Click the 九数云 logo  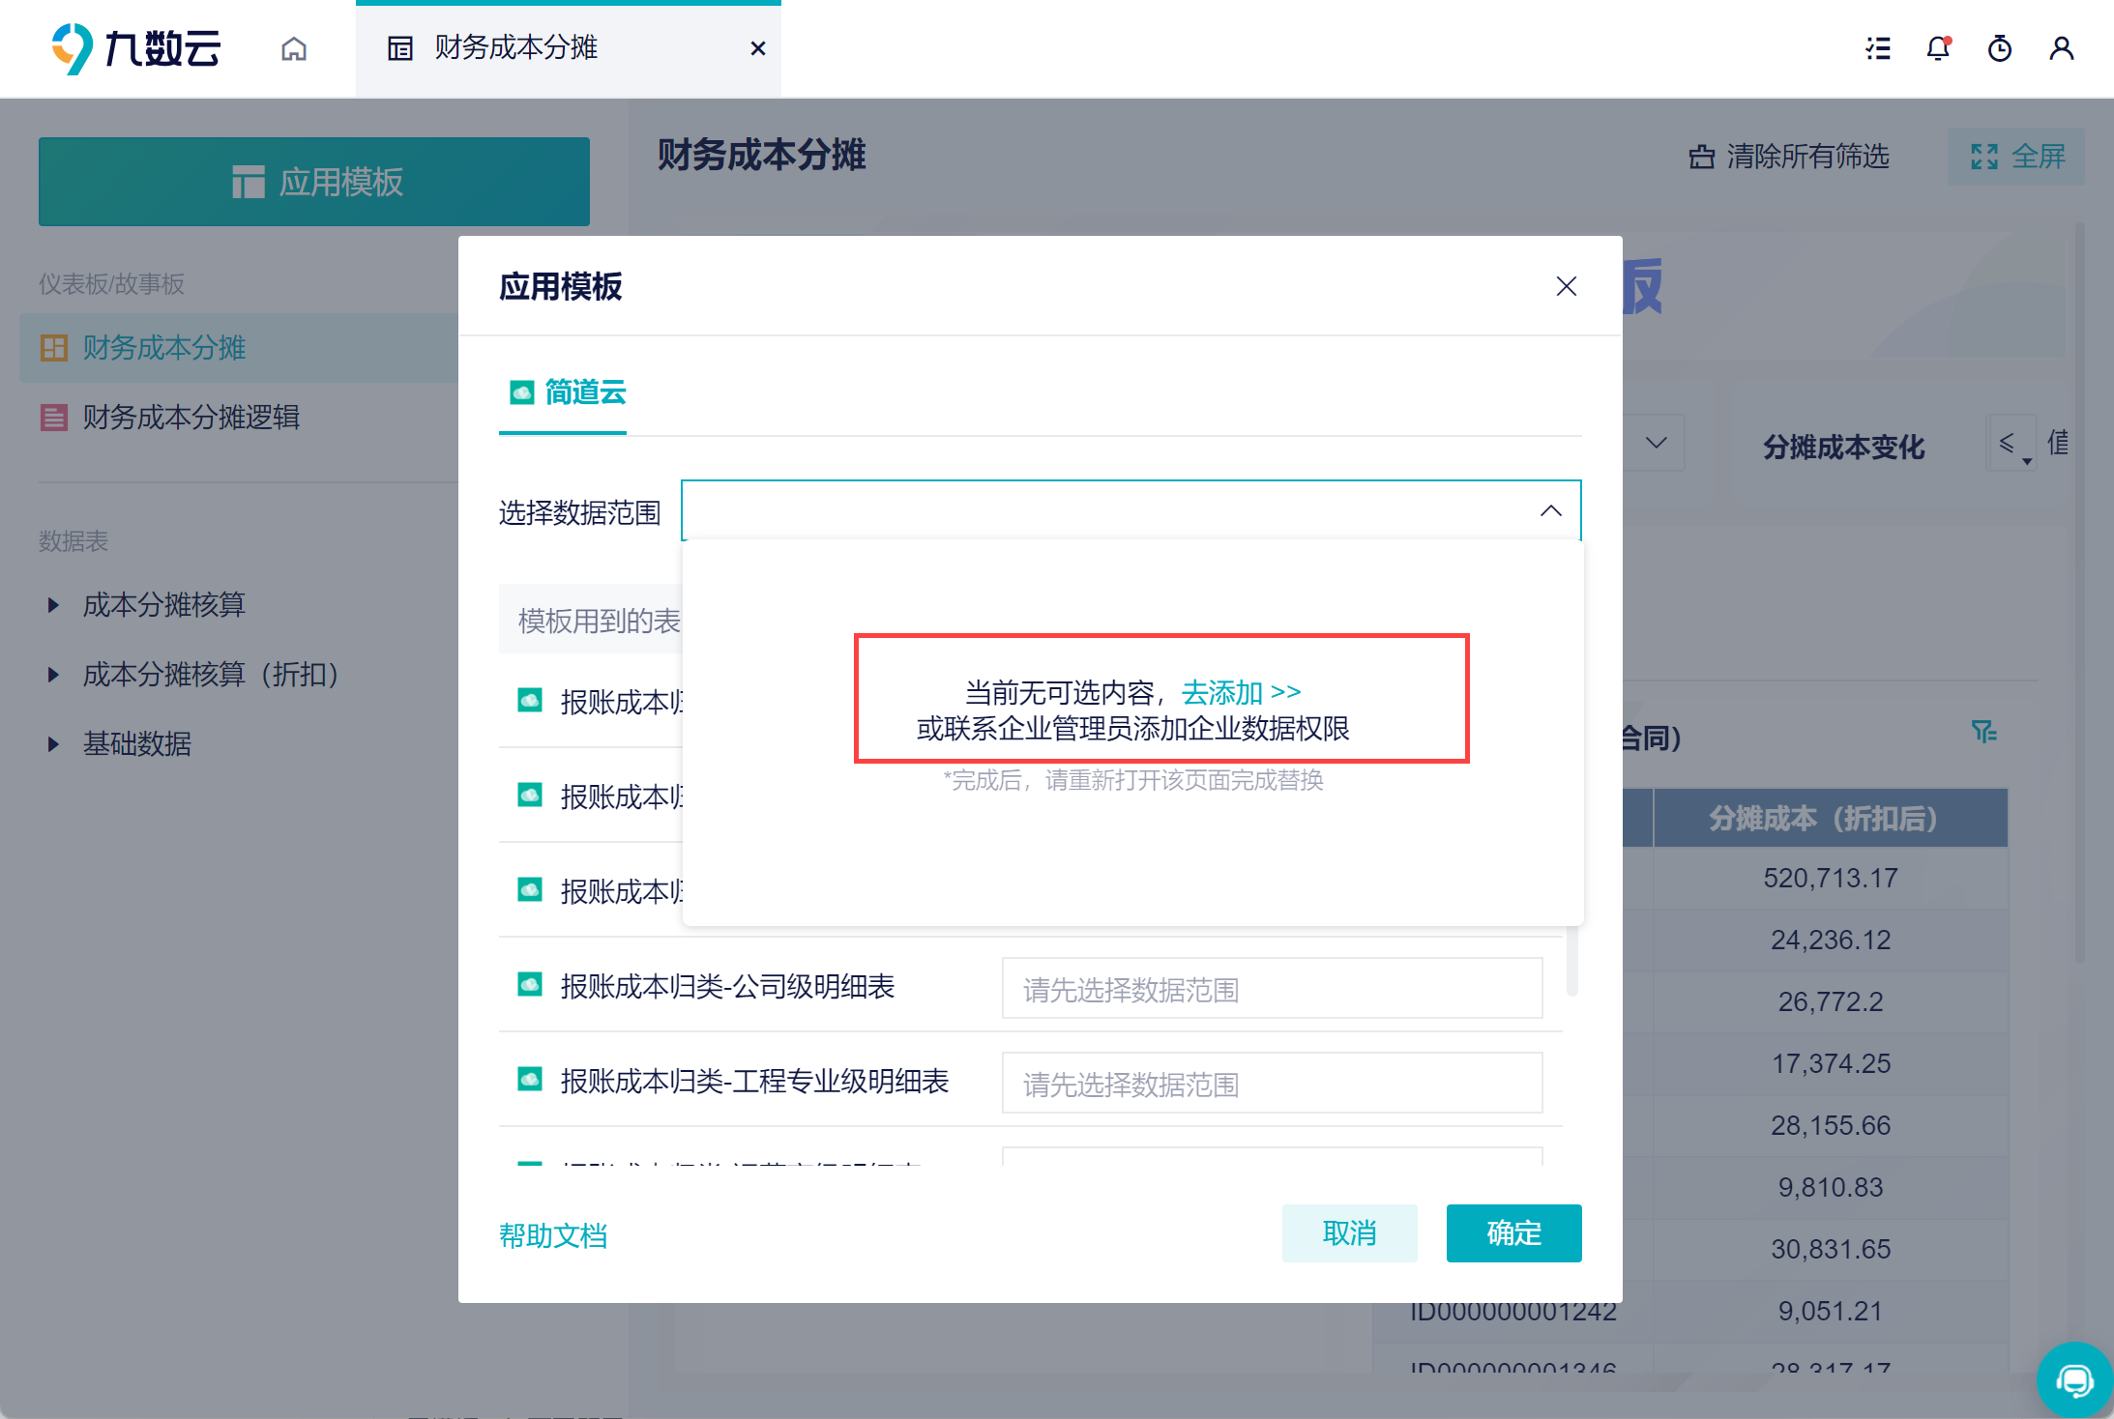pos(135,48)
